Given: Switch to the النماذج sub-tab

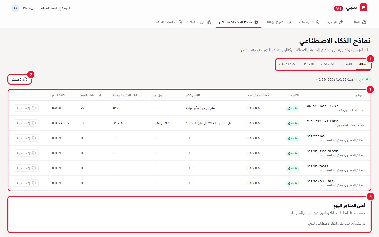Looking at the screenshot, I should [x=308, y=64].
